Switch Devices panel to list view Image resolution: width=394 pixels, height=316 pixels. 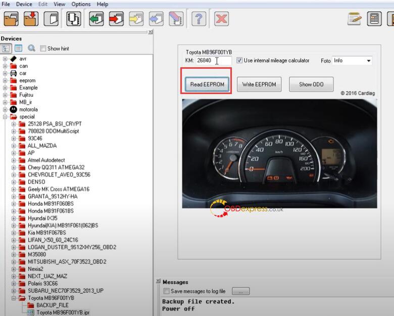click(18, 48)
